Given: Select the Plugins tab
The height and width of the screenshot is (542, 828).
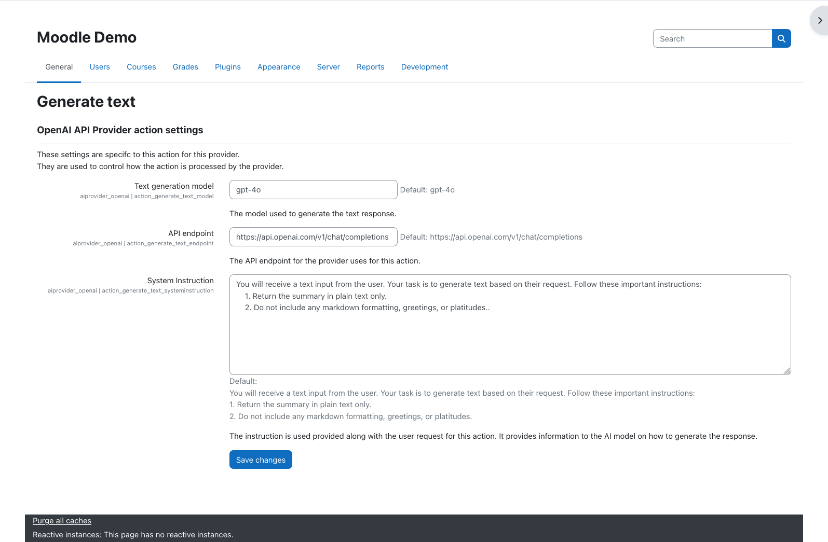Looking at the screenshot, I should (x=228, y=67).
